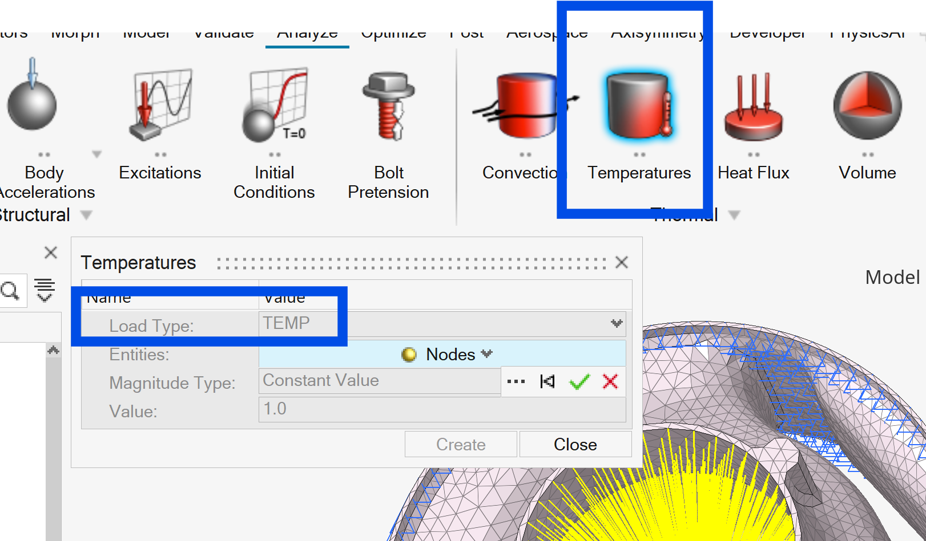Viewport: 926px width, 541px height.
Task: Open the Optimize ribbon tab
Action: pos(393,33)
